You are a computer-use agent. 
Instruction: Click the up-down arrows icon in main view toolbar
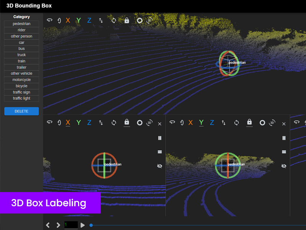(101, 20)
